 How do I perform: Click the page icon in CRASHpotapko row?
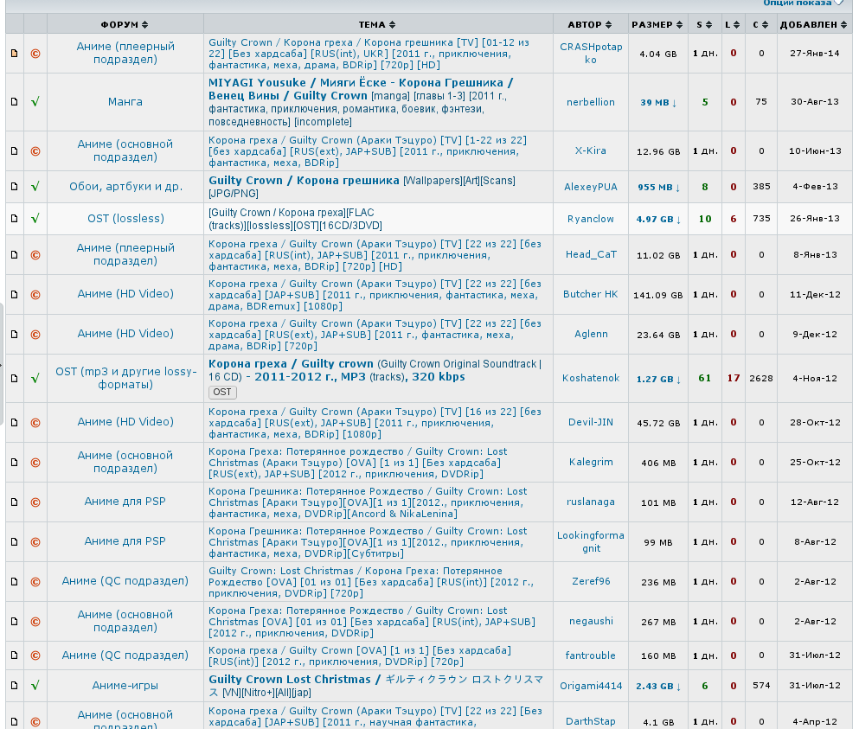tap(15, 54)
